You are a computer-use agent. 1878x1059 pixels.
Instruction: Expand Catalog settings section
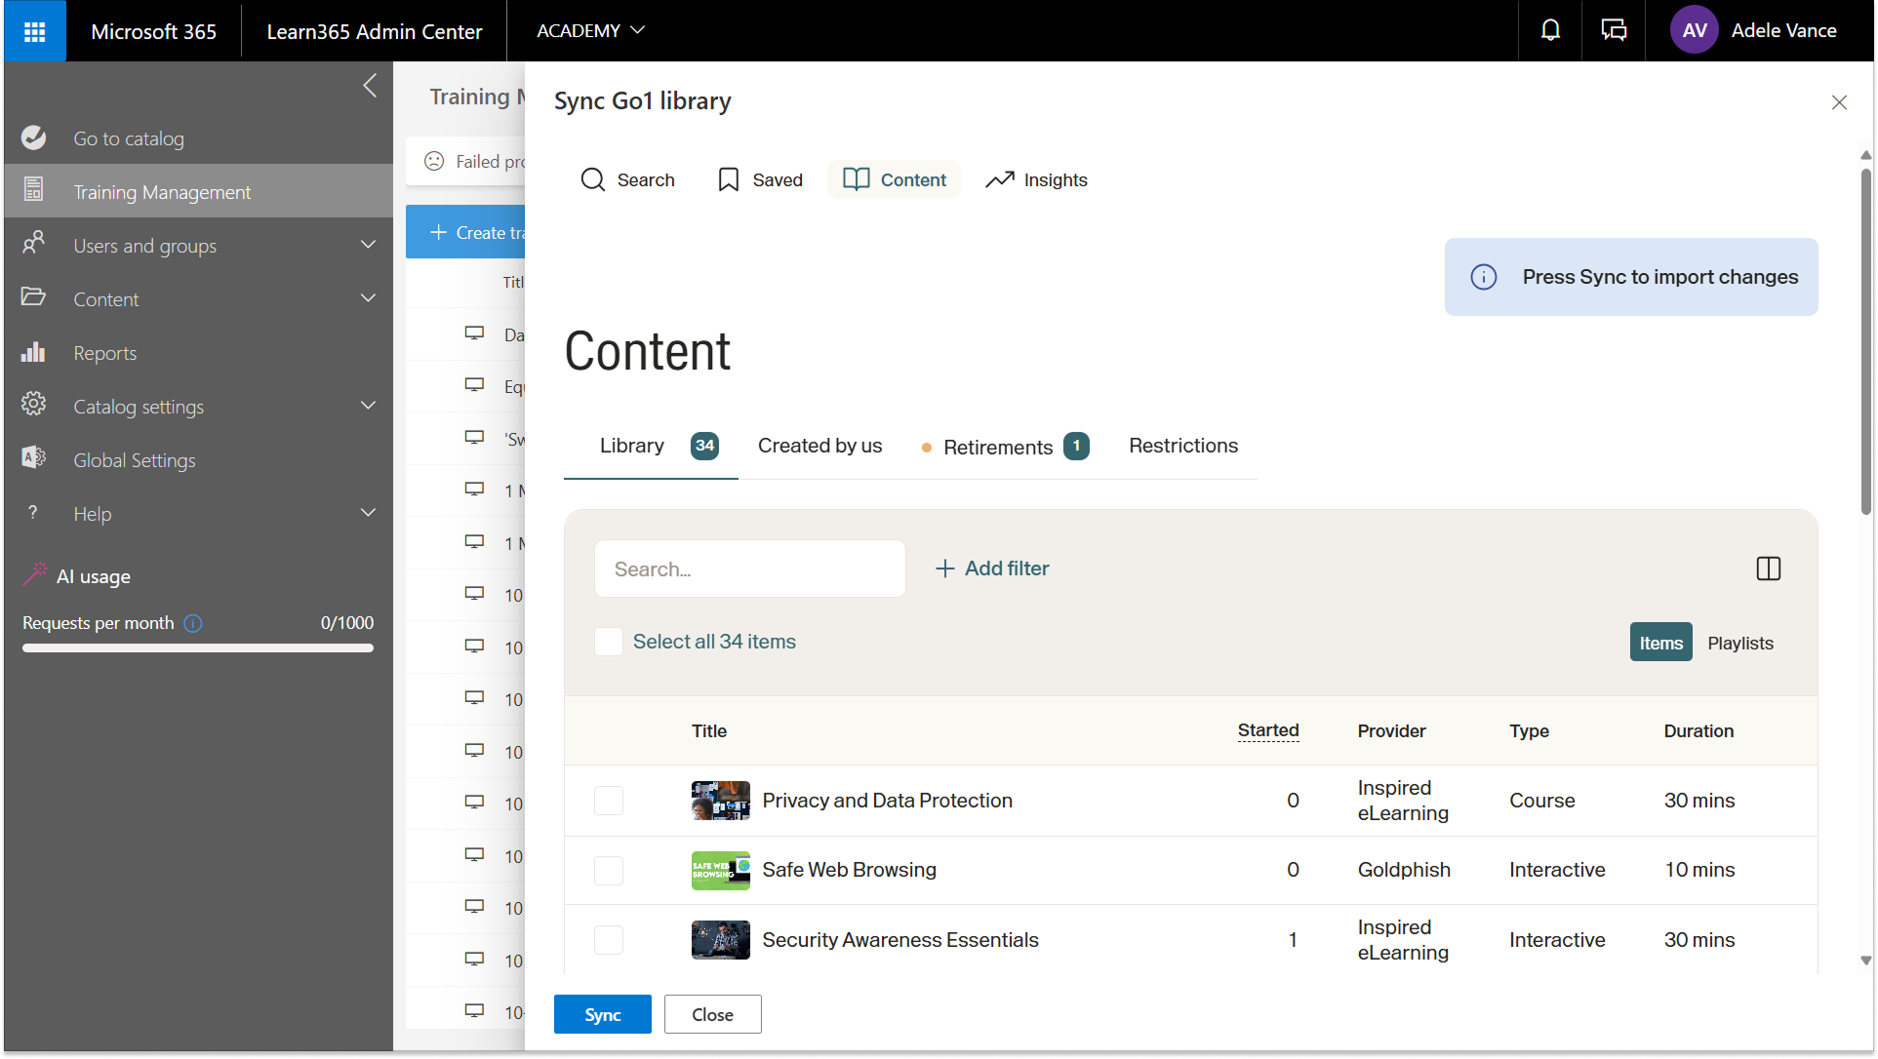(368, 407)
